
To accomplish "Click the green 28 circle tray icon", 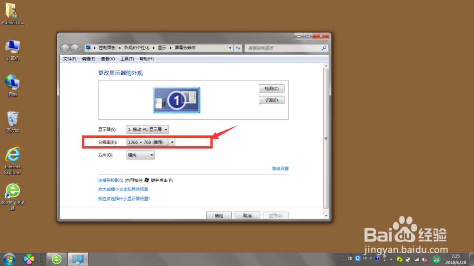I will pyautogui.click(x=436, y=259).
